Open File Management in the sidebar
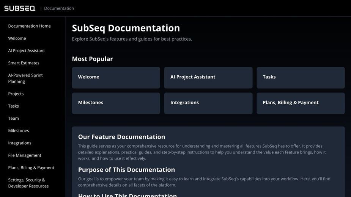 (25, 155)
